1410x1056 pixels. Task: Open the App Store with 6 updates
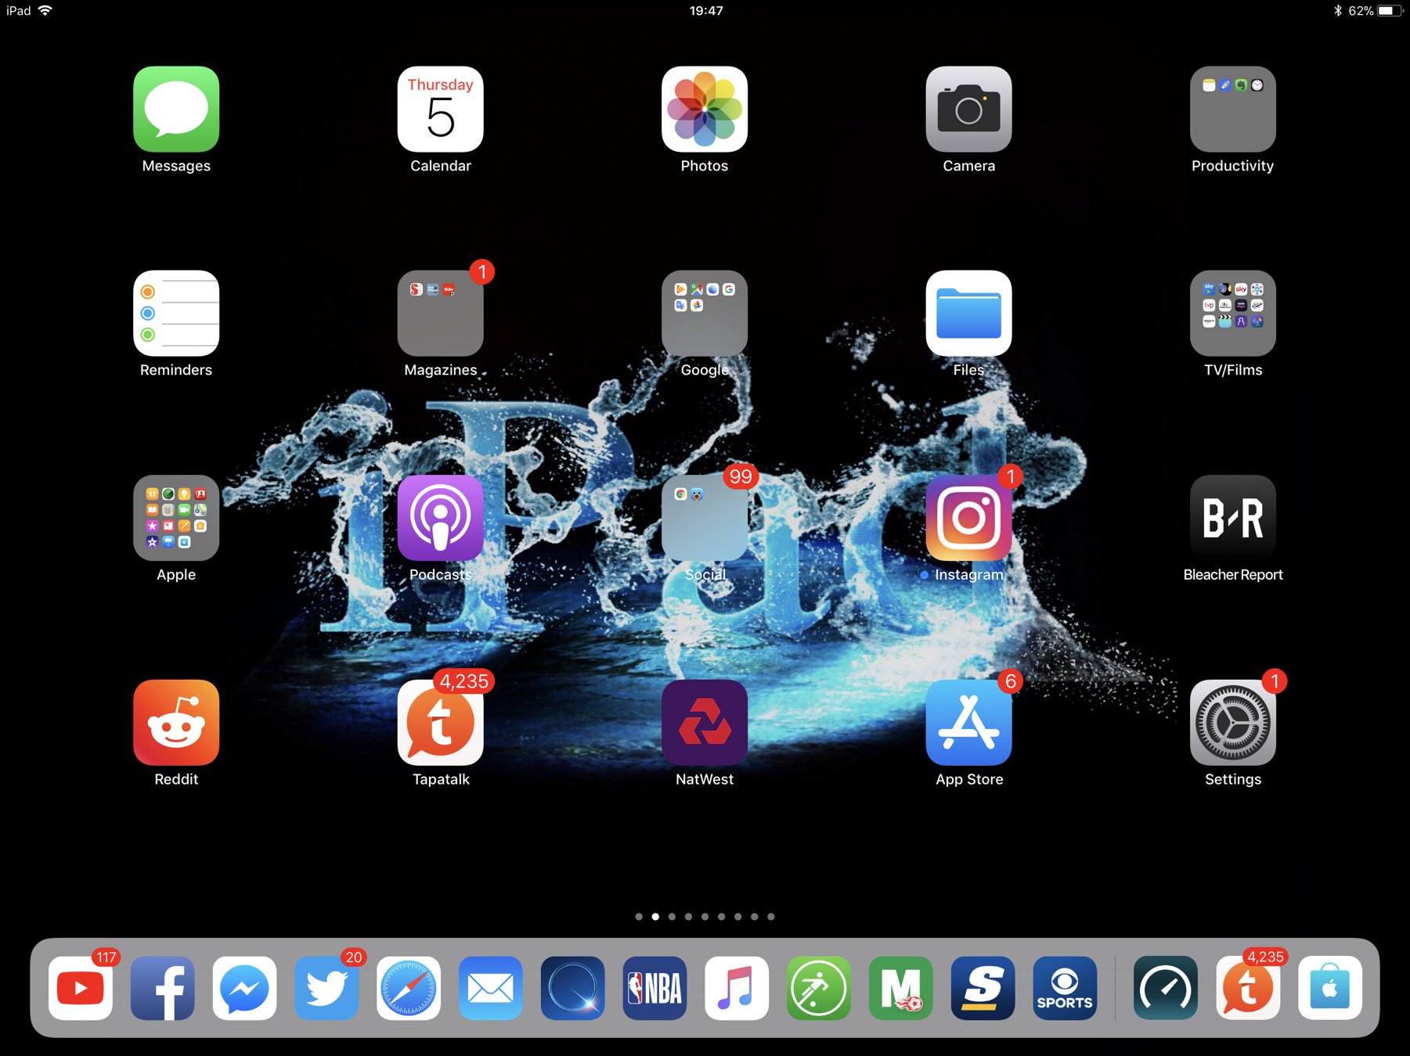[x=969, y=723]
